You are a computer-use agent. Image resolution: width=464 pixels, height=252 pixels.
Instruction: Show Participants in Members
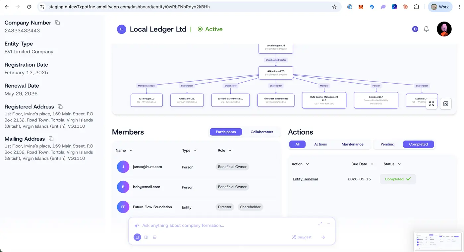[226, 132]
